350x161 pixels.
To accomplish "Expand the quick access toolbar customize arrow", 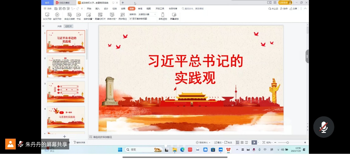I will point(82,9).
